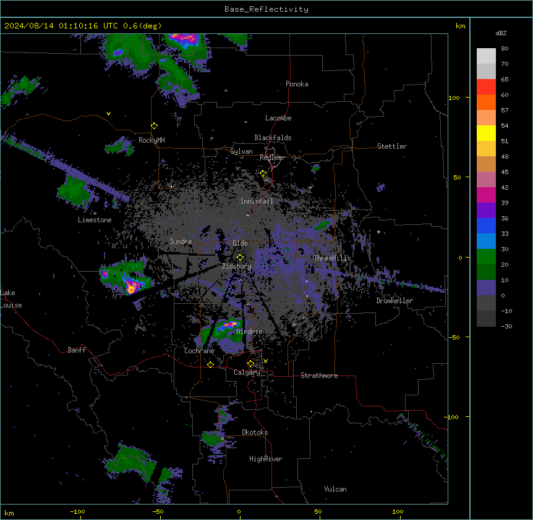This screenshot has height=520, width=533.
Task: Pick the orange 57-60 dBZ legend band
Action: pos(486,102)
